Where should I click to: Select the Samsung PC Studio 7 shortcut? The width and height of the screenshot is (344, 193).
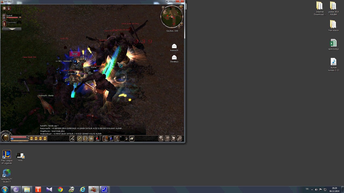pyautogui.click(x=7, y=176)
